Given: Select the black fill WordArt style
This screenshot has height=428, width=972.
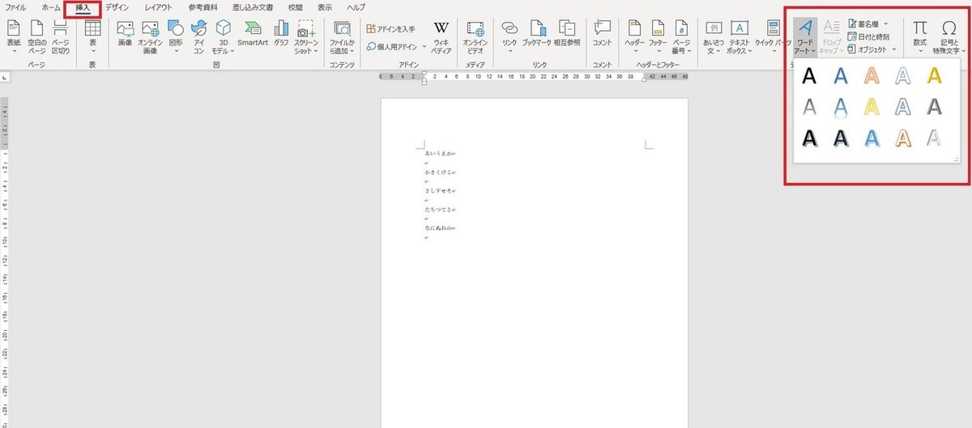Looking at the screenshot, I should pos(808,76).
